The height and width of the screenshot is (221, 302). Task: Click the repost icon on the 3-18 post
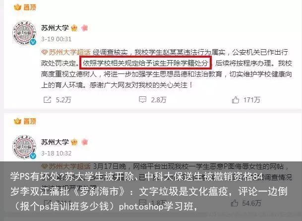(x=48, y=203)
